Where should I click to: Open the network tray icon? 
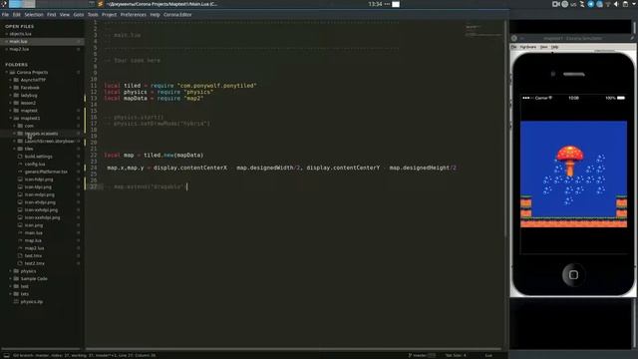tap(608, 4)
